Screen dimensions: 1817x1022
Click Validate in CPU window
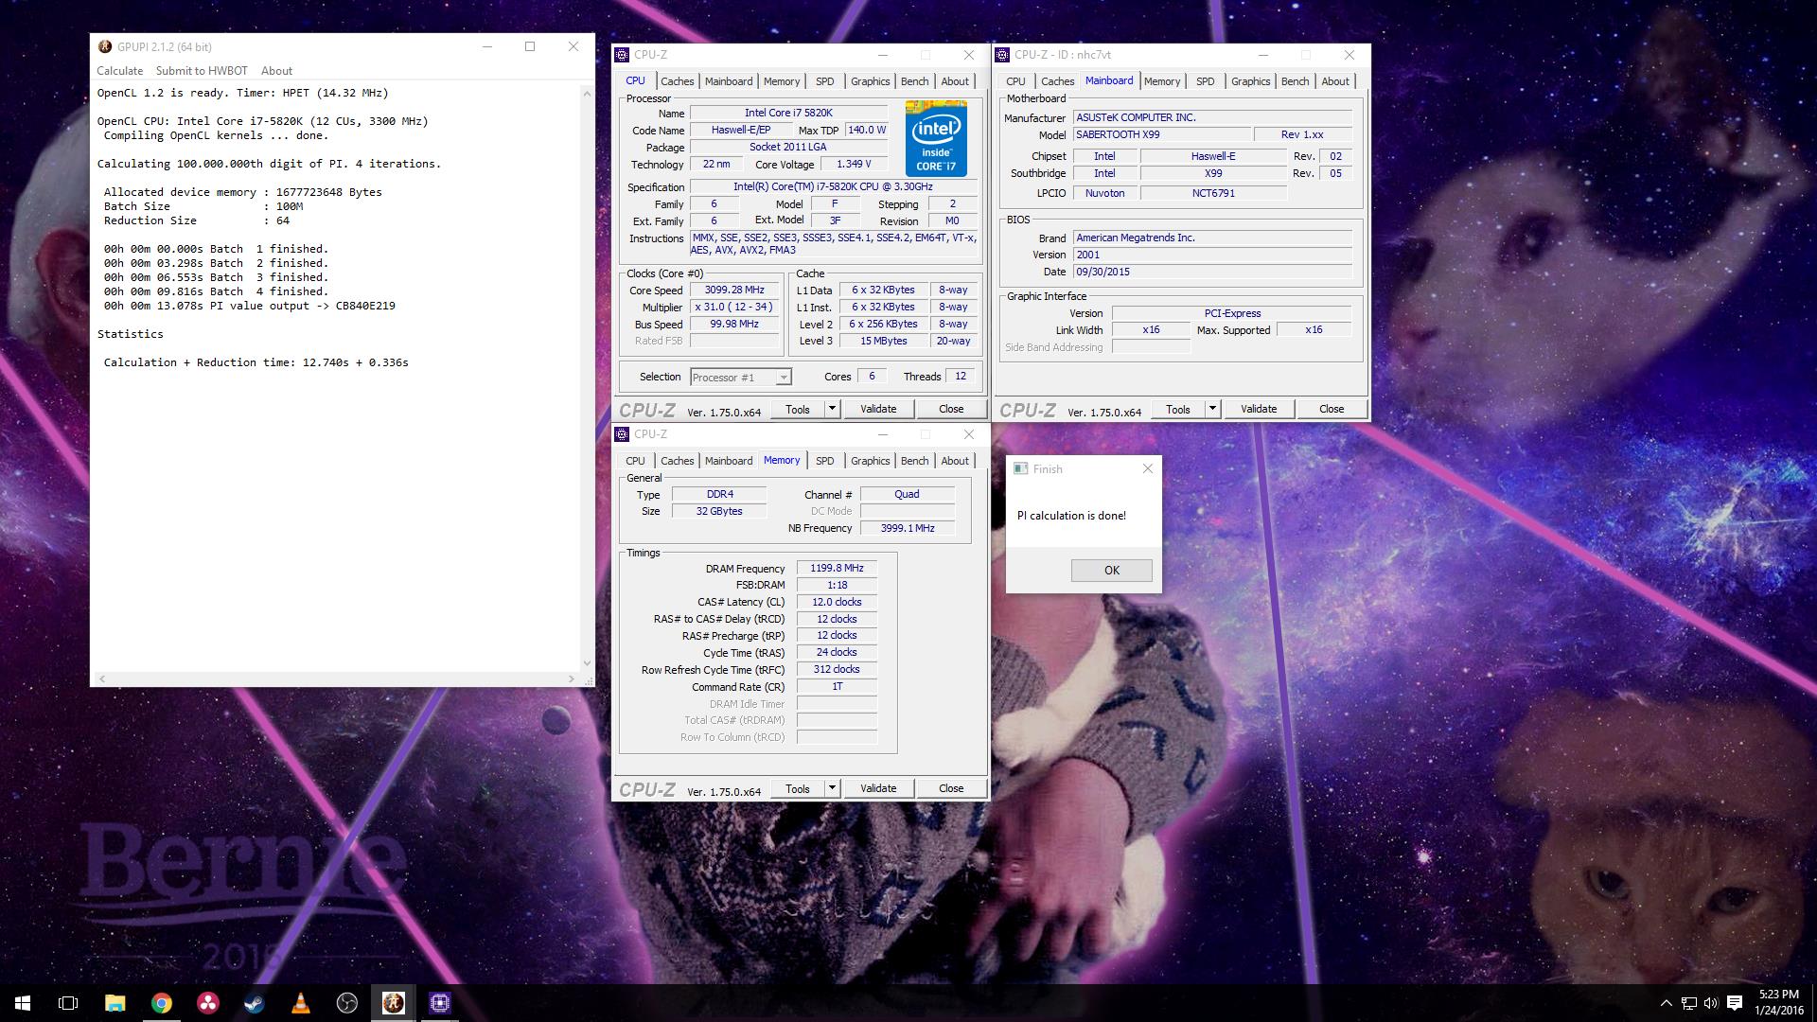(x=878, y=409)
